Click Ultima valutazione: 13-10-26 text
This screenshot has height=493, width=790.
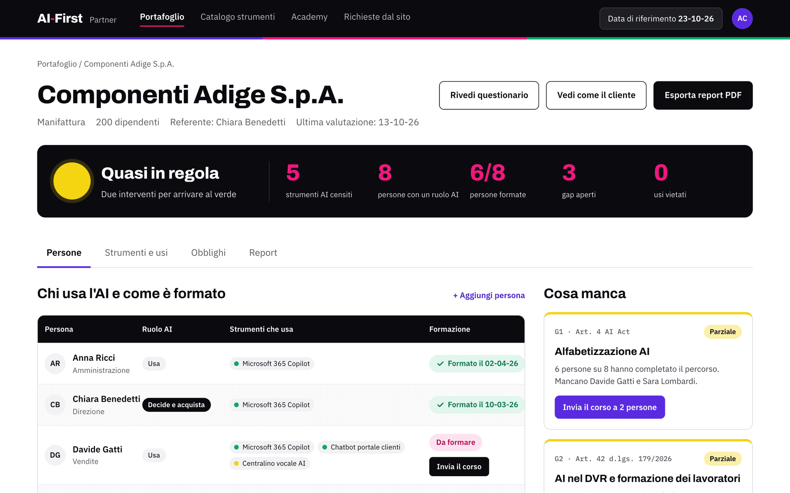(x=357, y=122)
